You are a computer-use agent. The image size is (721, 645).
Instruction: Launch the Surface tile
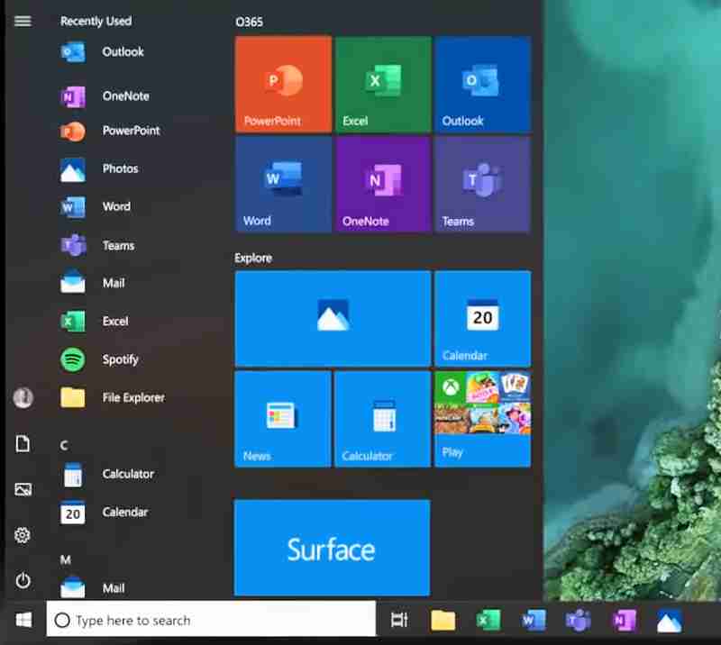coord(332,548)
